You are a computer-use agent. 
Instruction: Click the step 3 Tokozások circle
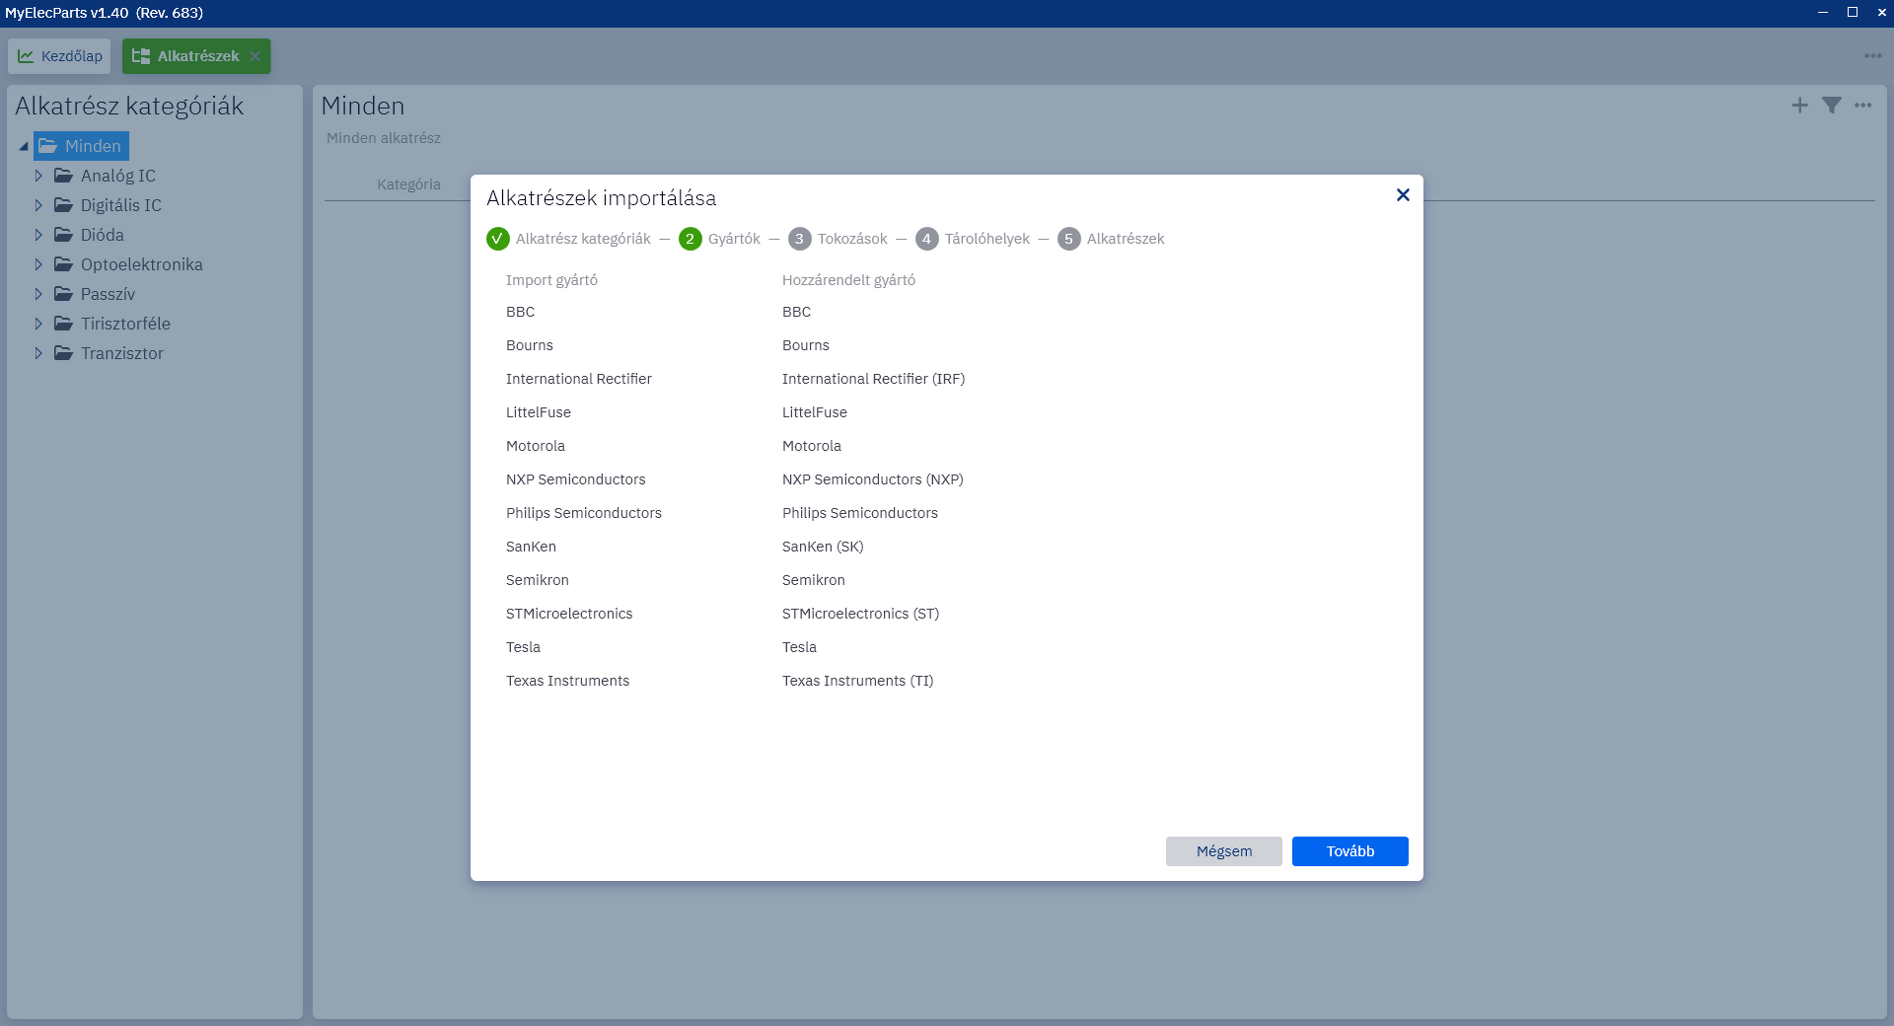[x=800, y=239]
